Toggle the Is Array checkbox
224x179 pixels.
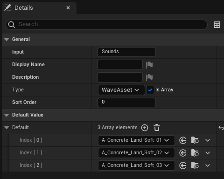(x=150, y=90)
